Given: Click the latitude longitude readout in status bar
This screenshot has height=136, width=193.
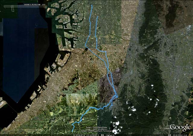Looking at the screenshot, I should pyautogui.click(x=85, y=135).
